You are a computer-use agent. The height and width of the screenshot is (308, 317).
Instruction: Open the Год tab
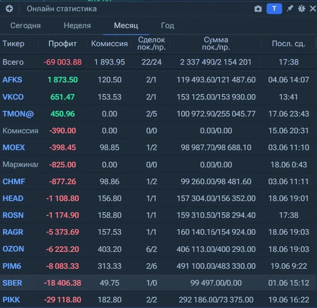(x=167, y=25)
